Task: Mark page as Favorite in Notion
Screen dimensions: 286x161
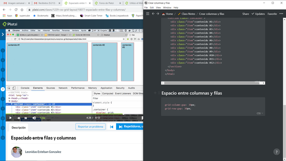Action: pos(272,14)
